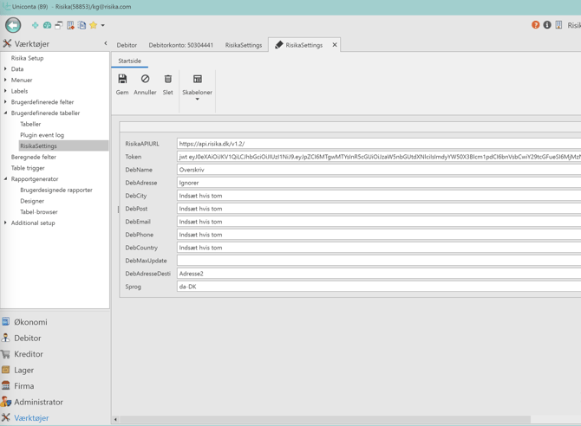The image size is (581, 426).
Task: Collapse the Rapportgenerator node
Action: [5, 178]
